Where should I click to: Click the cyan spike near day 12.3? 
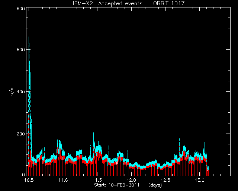click(x=150, y=142)
